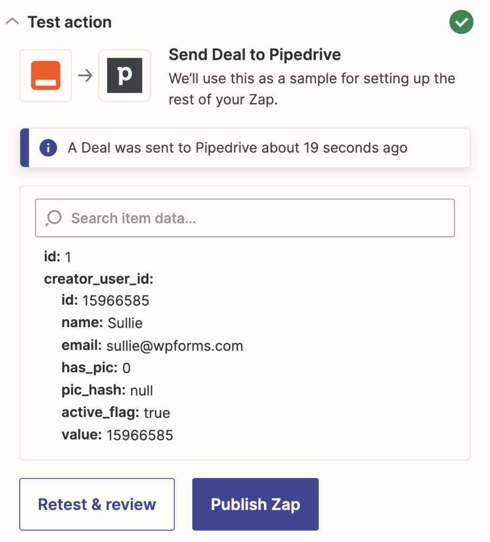The width and height of the screenshot is (490, 542).
Task: Click the green success checkmark icon
Action: click(461, 22)
